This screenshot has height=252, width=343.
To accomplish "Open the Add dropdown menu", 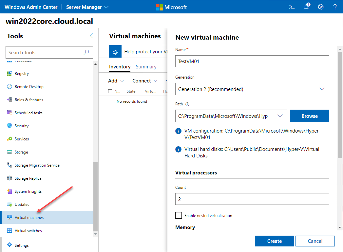I will (116, 81).
